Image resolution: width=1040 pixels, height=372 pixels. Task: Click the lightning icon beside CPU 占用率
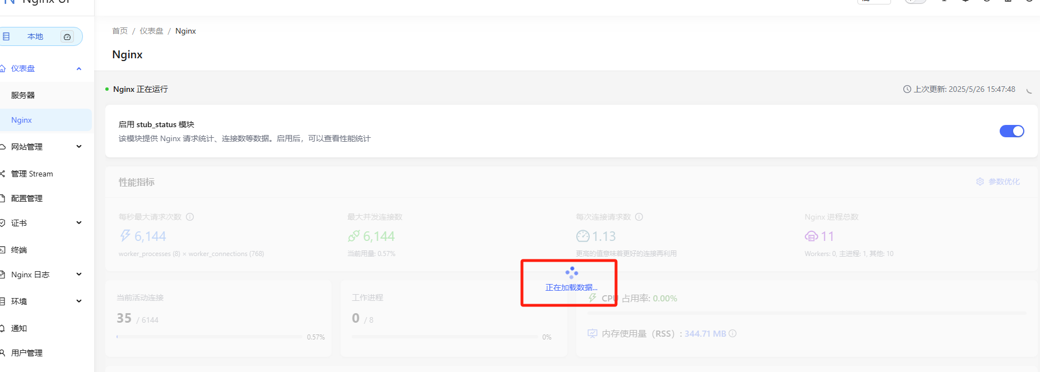(x=593, y=298)
